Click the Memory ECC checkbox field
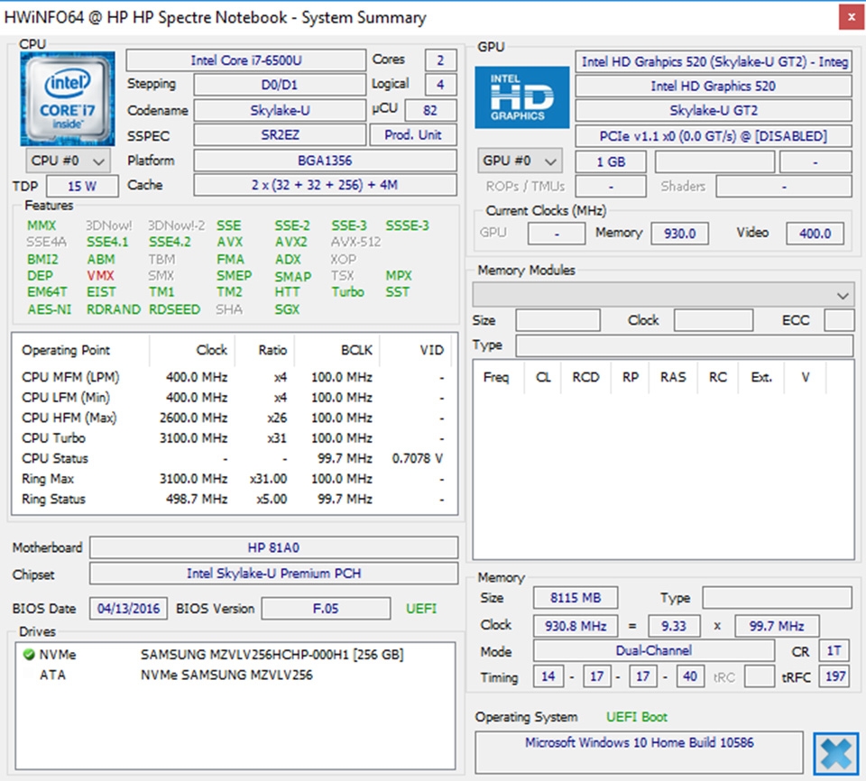866x781 pixels. [838, 320]
